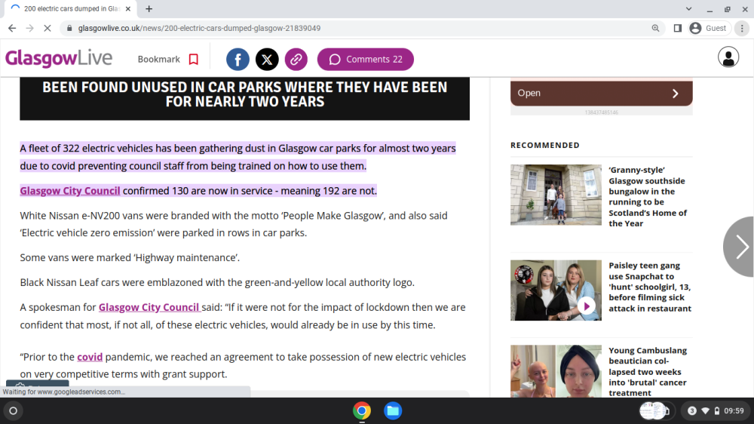Open Paisley teen gang recommended story

650,287
